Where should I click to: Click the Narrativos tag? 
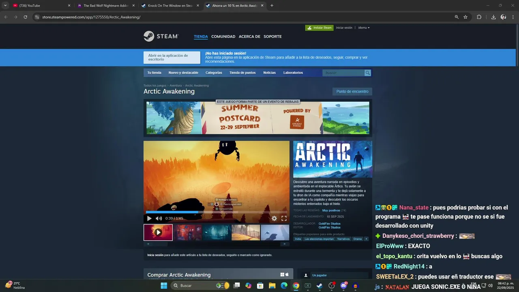point(343,239)
